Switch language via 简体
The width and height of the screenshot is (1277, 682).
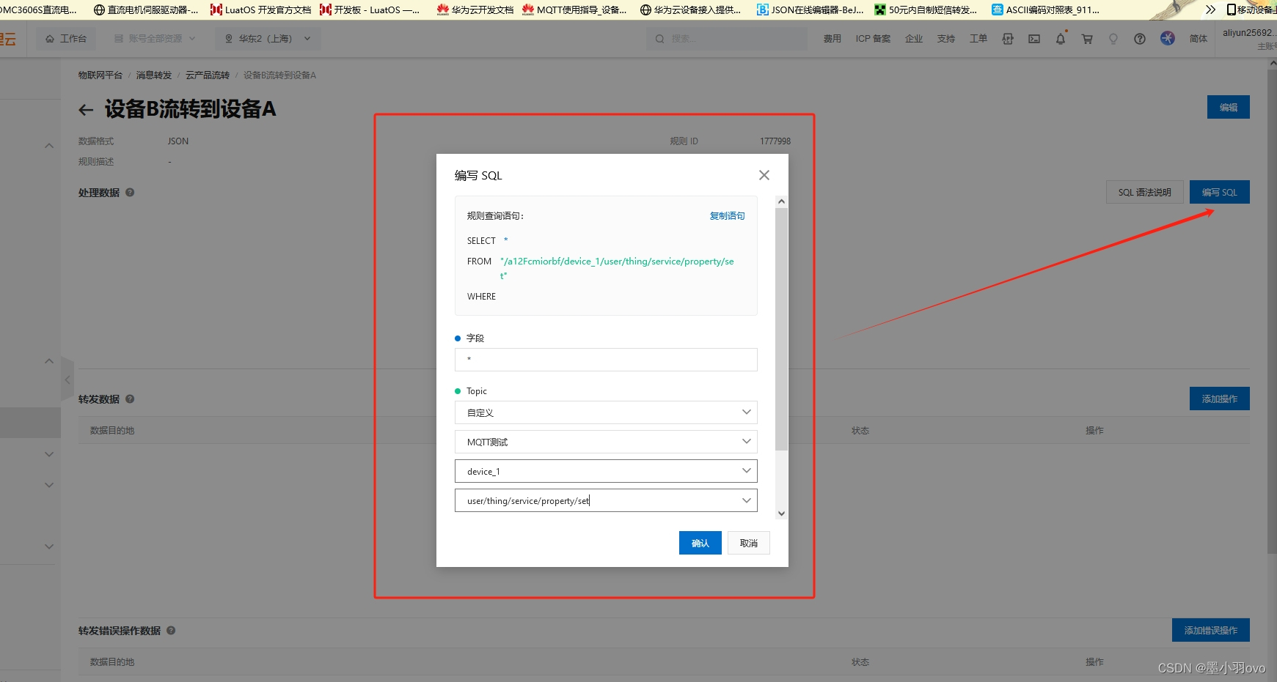point(1199,39)
